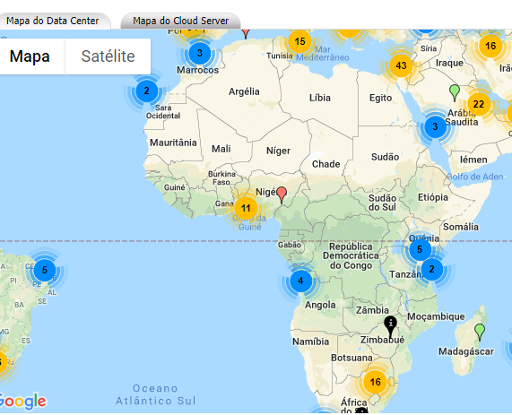512x415 pixels.
Task: Click the Burkina Faso label
Action: coord(221,178)
